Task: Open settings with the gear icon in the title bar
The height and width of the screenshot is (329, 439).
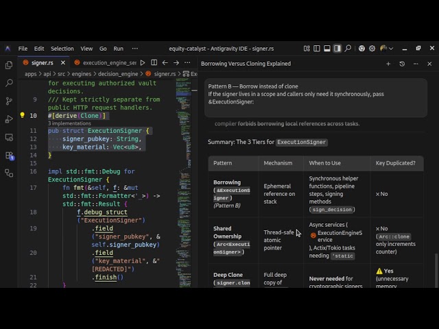Action: click(x=372, y=49)
